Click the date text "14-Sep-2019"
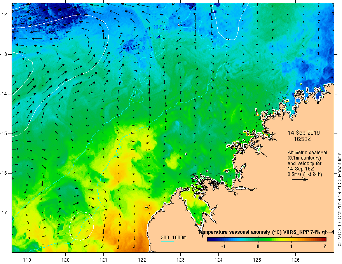This screenshot has height=264, width=342. (304, 133)
